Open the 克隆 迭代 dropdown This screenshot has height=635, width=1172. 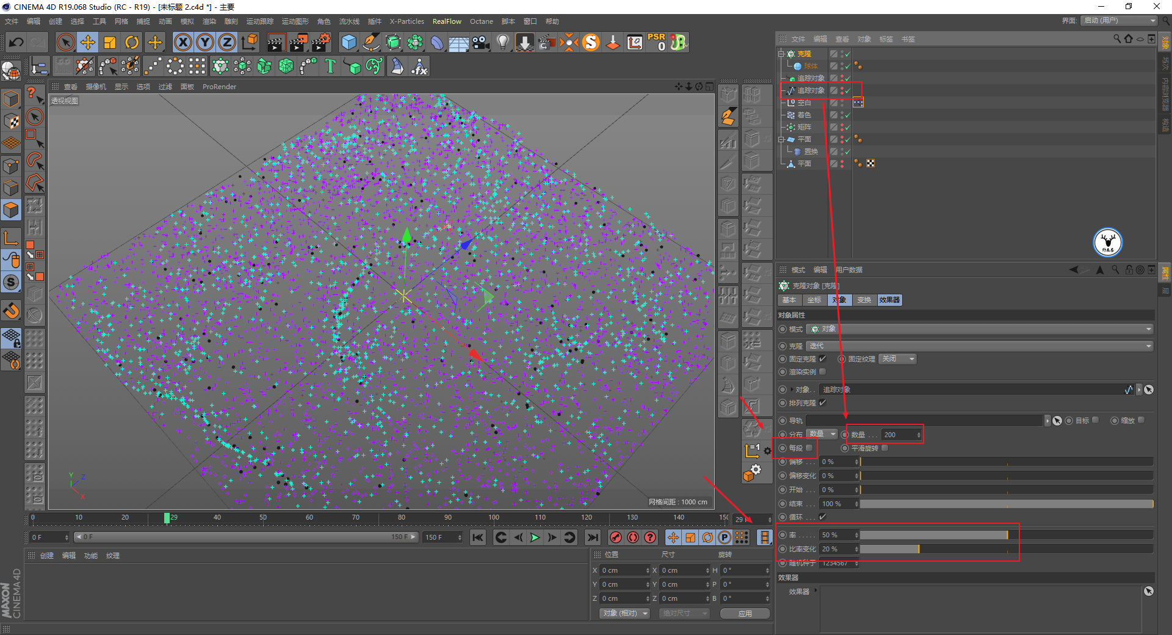coord(980,346)
